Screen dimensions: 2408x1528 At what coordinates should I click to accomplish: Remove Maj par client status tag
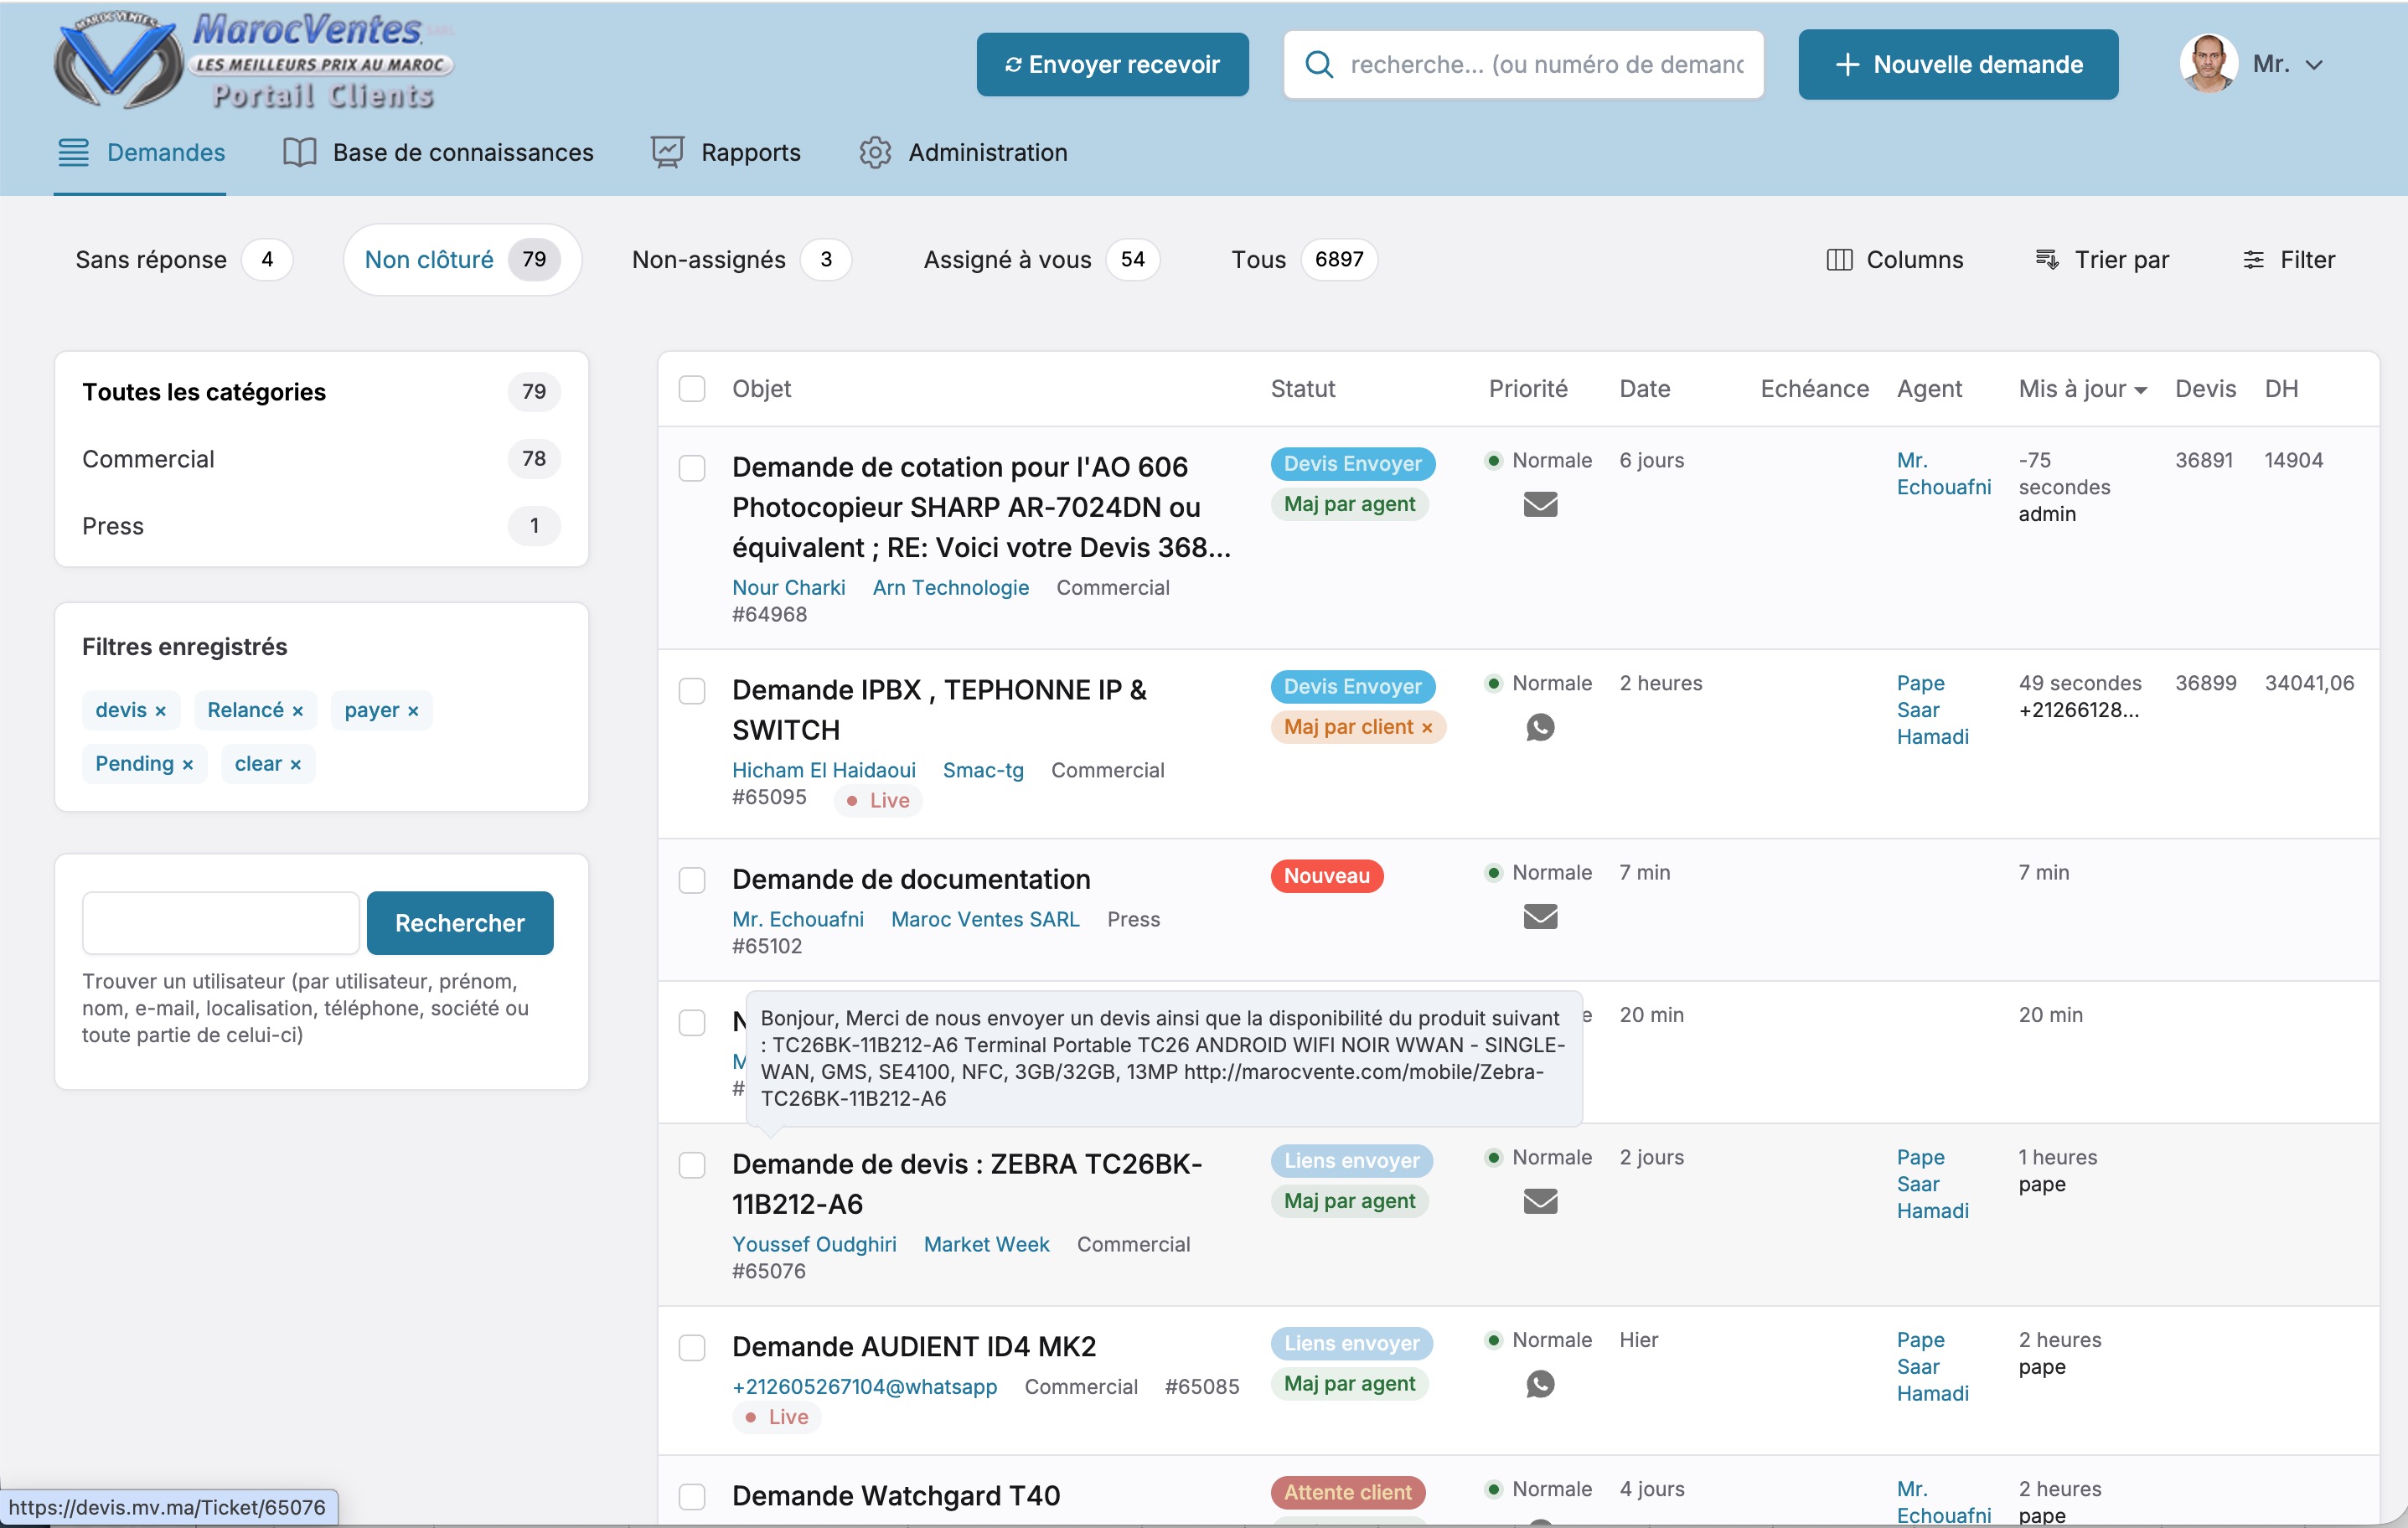[x=1426, y=728]
